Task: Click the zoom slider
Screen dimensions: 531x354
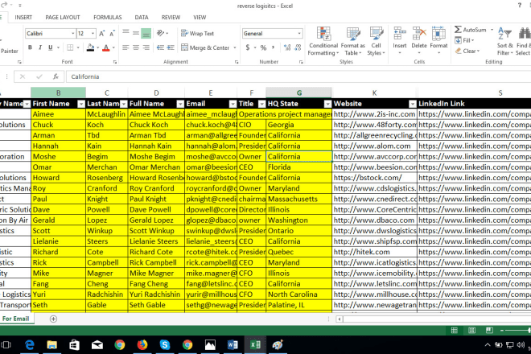Action: 517,331
